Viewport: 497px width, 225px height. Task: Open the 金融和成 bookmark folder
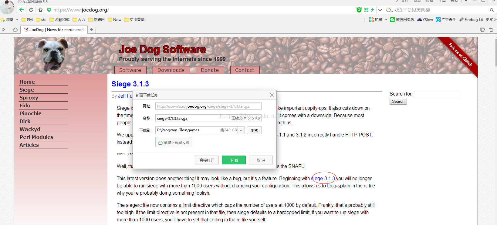[59, 20]
